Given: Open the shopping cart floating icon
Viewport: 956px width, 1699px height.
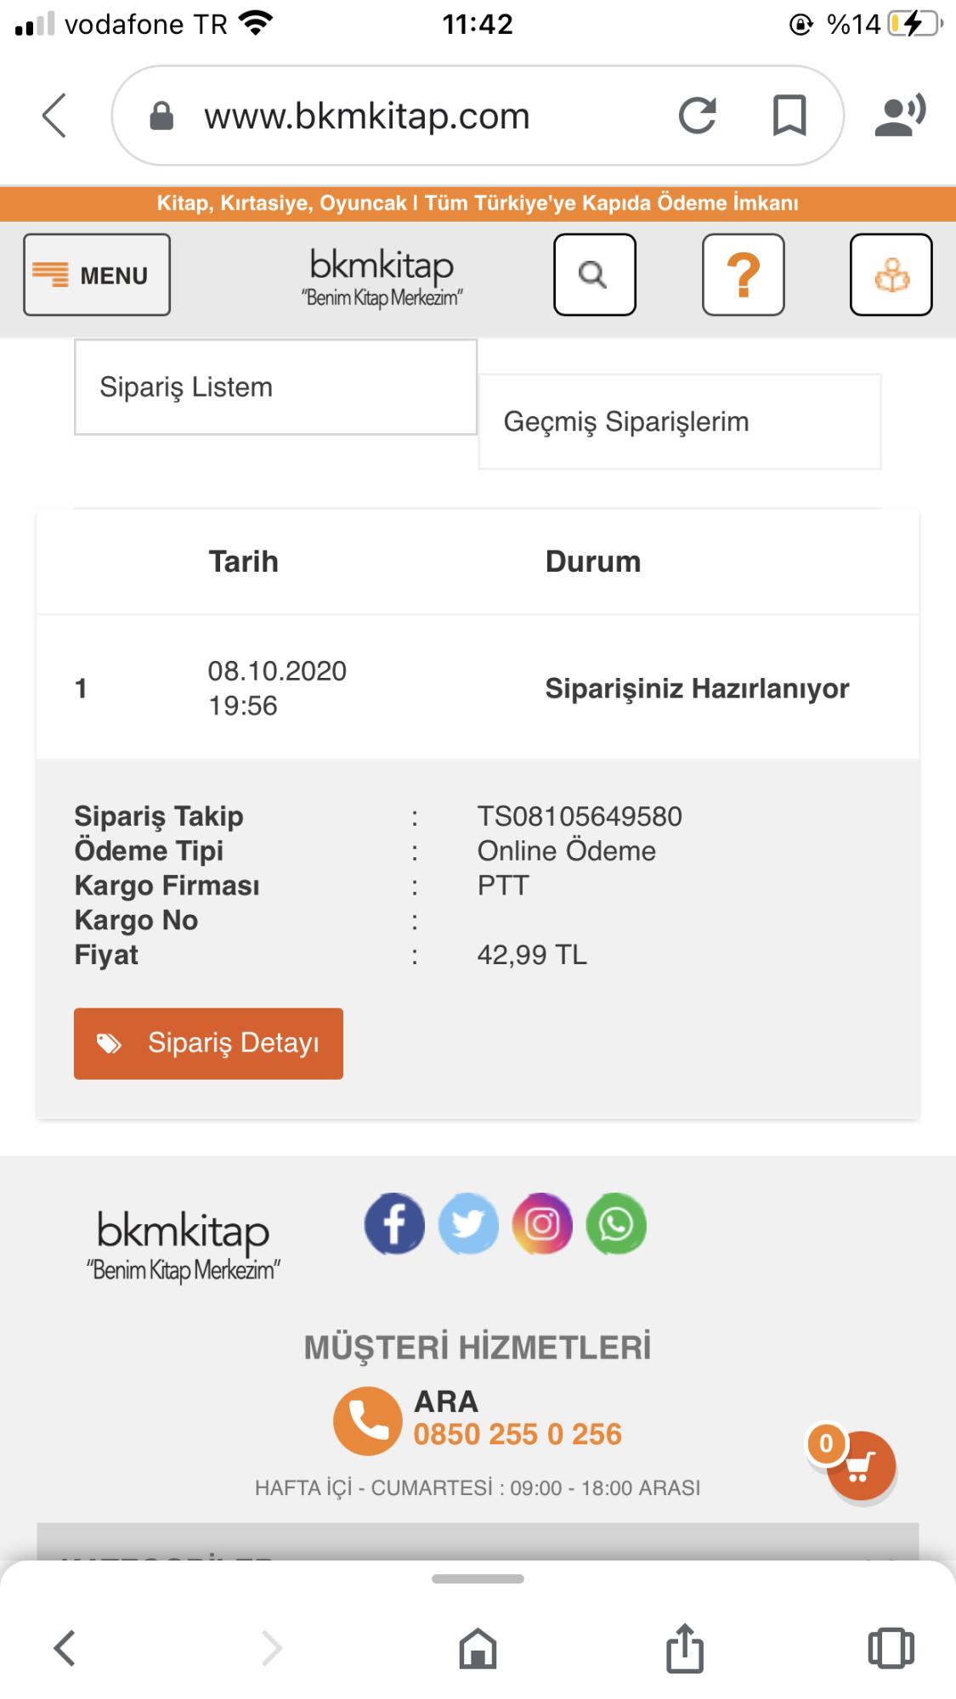Looking at the screenshot, I should (x=861, y=1465).
